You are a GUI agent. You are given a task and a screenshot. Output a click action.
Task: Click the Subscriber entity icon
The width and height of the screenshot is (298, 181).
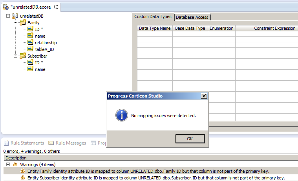pyautogui.click(x=23, y=56)
